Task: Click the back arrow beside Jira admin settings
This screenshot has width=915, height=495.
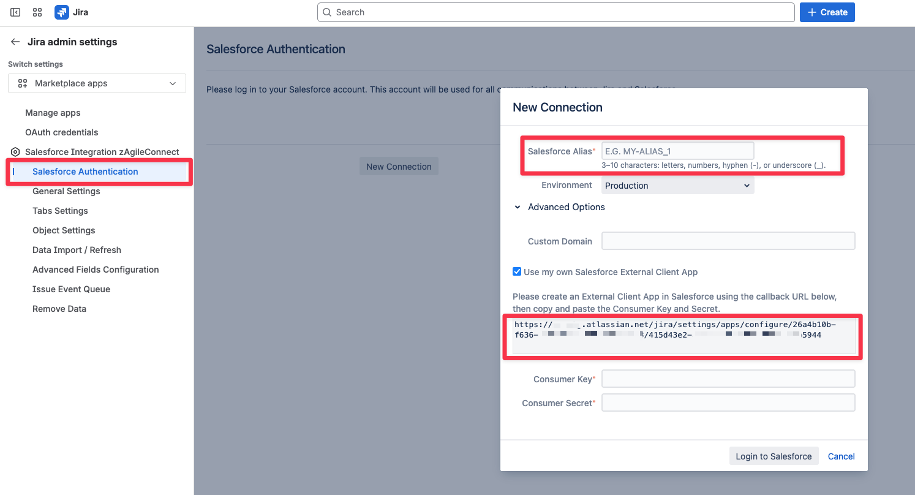Action: coord(15,42)
